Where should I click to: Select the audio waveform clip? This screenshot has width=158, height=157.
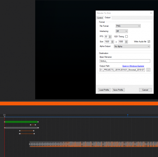[x=94, y=144]
